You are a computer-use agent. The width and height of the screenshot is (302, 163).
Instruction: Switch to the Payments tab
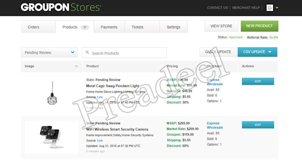click(109, 27)
